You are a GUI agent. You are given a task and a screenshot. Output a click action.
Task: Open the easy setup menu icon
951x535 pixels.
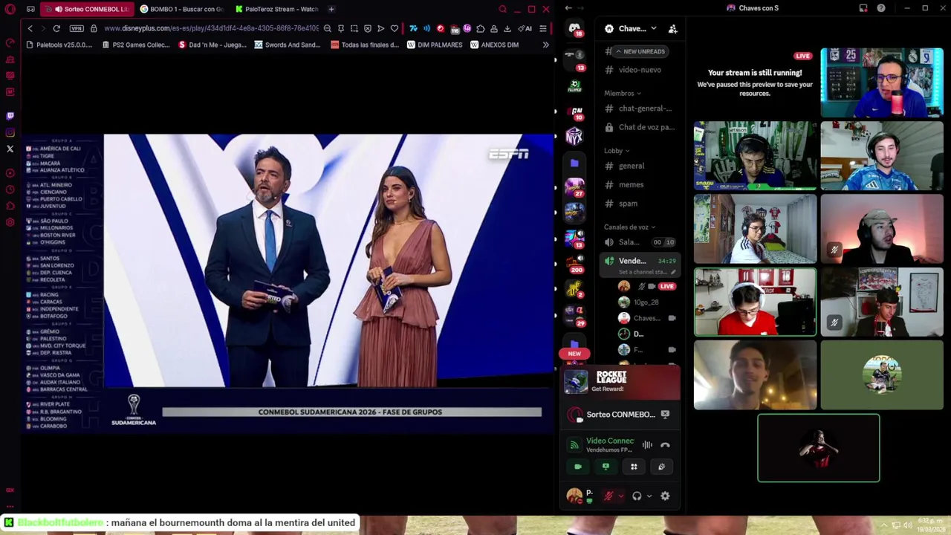point(543,28)
